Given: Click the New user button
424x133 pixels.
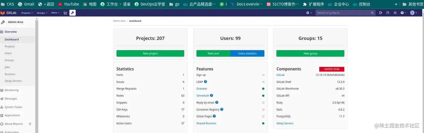Looking at the screenshot, I should click(213, 53).
